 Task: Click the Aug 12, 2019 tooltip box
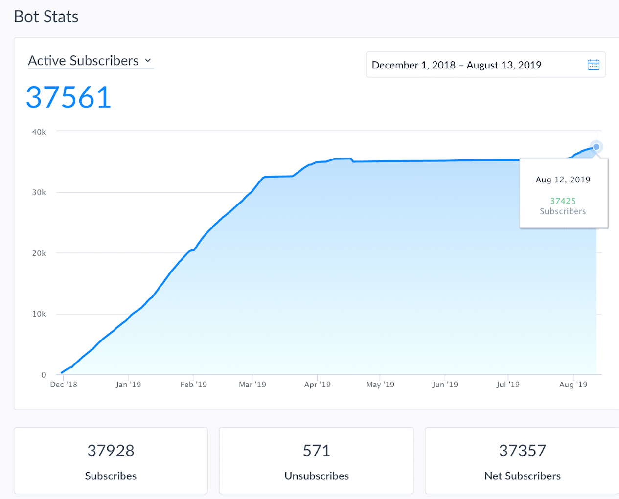click(563, 193)
